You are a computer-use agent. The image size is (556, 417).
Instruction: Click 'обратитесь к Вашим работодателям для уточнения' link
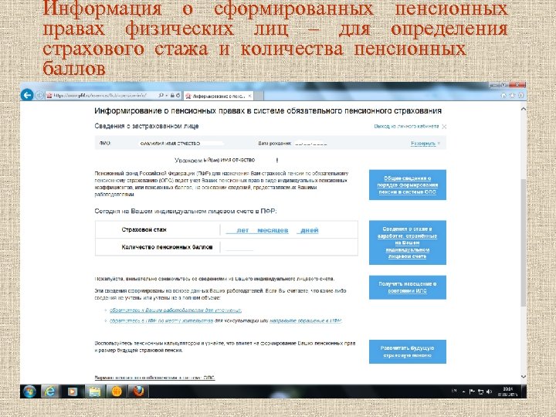coord(175,310)
